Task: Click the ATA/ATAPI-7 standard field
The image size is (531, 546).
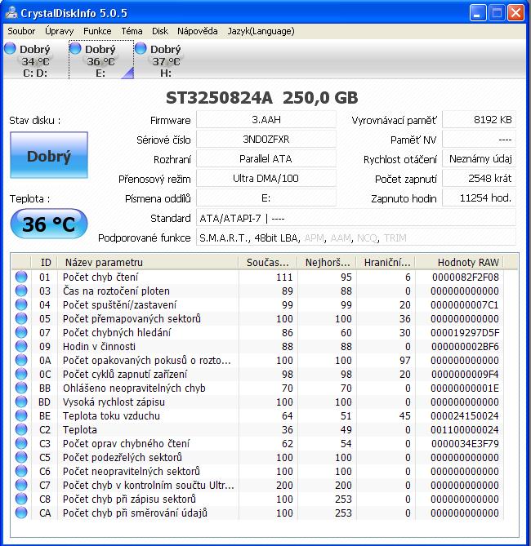Action: [x=356, y=219]
